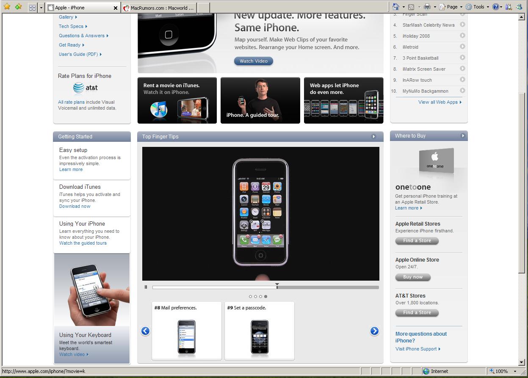The image size is (528, 378).
Task: Select the first page indicator dot
Action: pos(250,297)
